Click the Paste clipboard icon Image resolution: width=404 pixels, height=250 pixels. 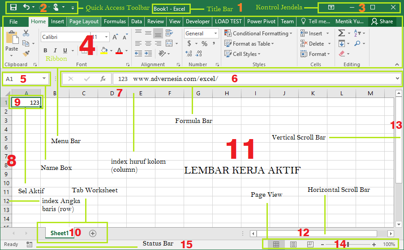point(12,37)
